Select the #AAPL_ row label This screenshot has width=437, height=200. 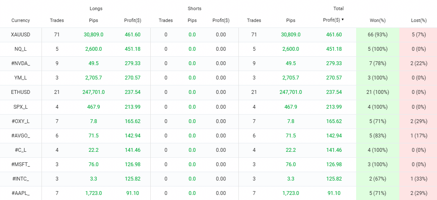point(21,193)
